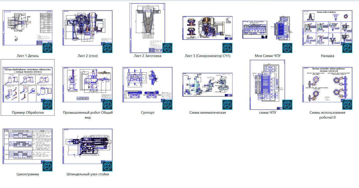
Task: Click the KOMPAS badge on Моя Схема ЧПУ
Action: (287, 48)
